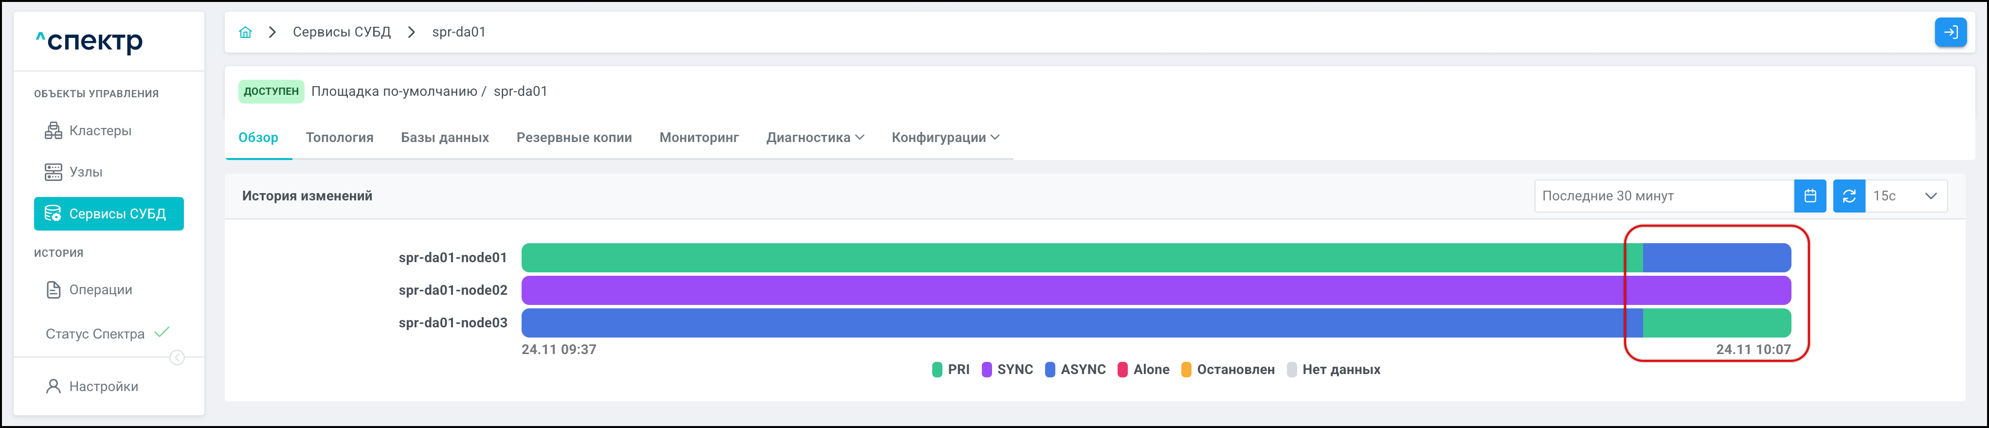Expand the Конфигурации dropdown
The width and height of the screenshot is (1989, 428).
pyautogui.click(x=945, y=137)
